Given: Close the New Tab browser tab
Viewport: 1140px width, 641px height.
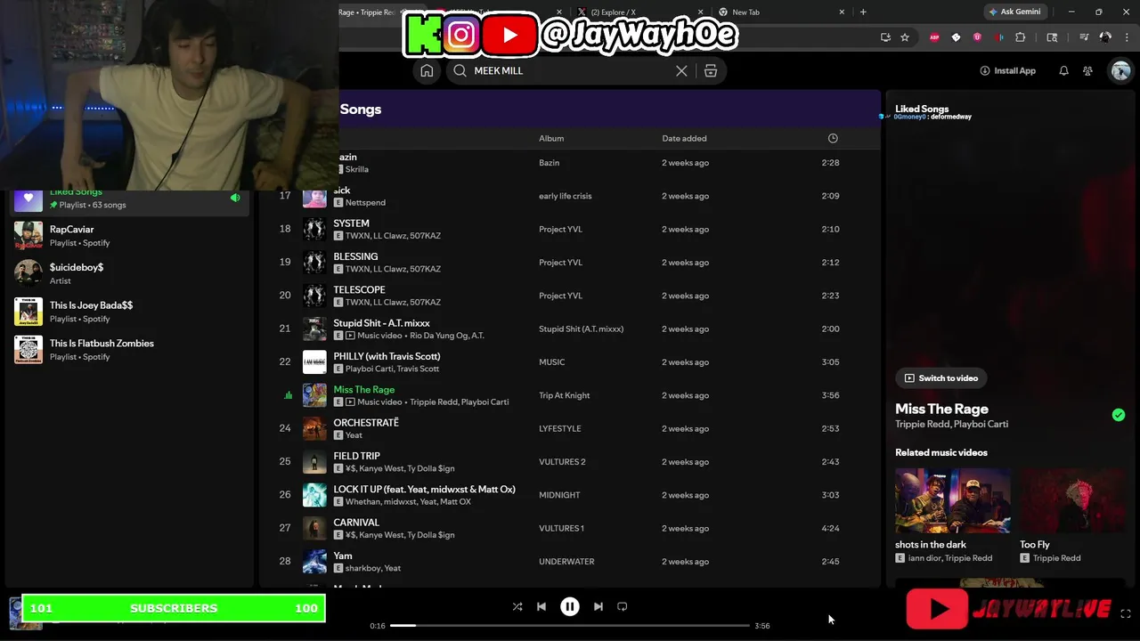Looking at the screenshot, I should pyautogui.click(x=842, y=12).
